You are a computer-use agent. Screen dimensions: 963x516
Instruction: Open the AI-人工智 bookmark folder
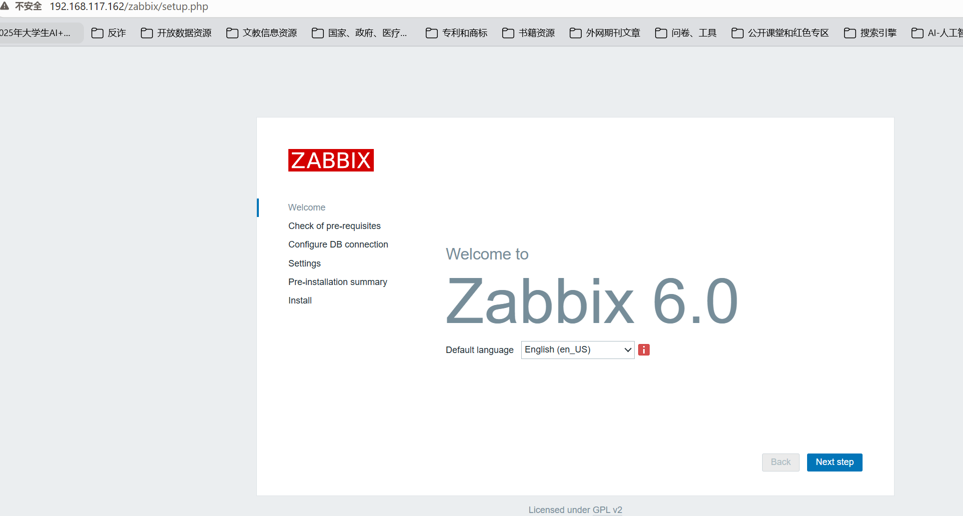937,33
